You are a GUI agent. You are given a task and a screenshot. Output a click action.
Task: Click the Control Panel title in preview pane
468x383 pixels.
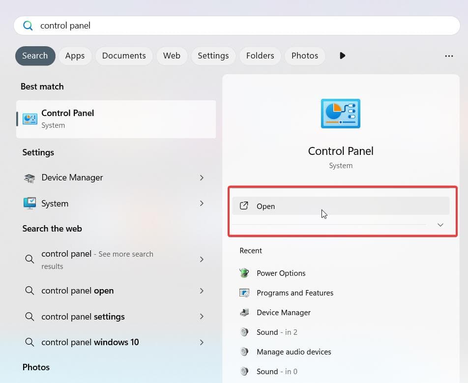(341, 151)
